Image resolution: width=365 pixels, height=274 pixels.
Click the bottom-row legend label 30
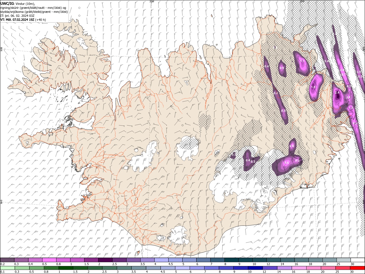tap(352, 272)
